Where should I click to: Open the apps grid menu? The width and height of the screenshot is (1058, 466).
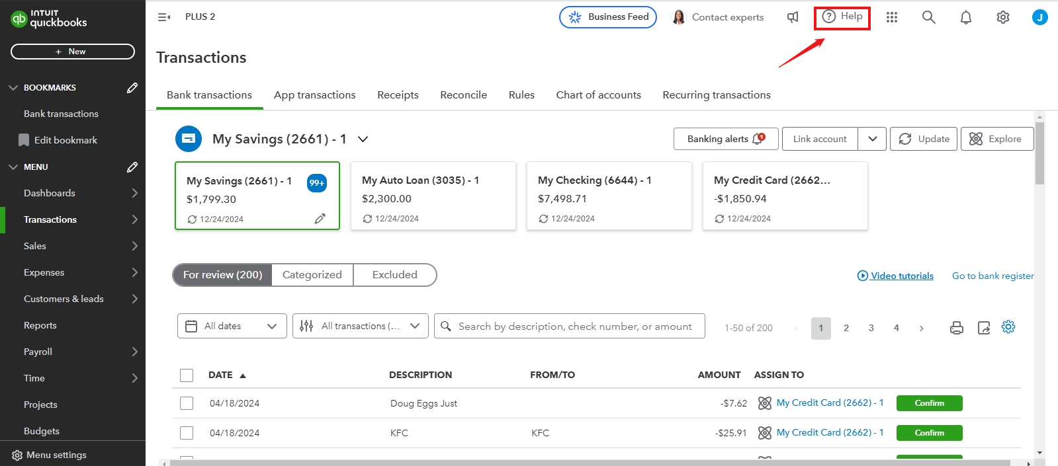click(892, 17)
